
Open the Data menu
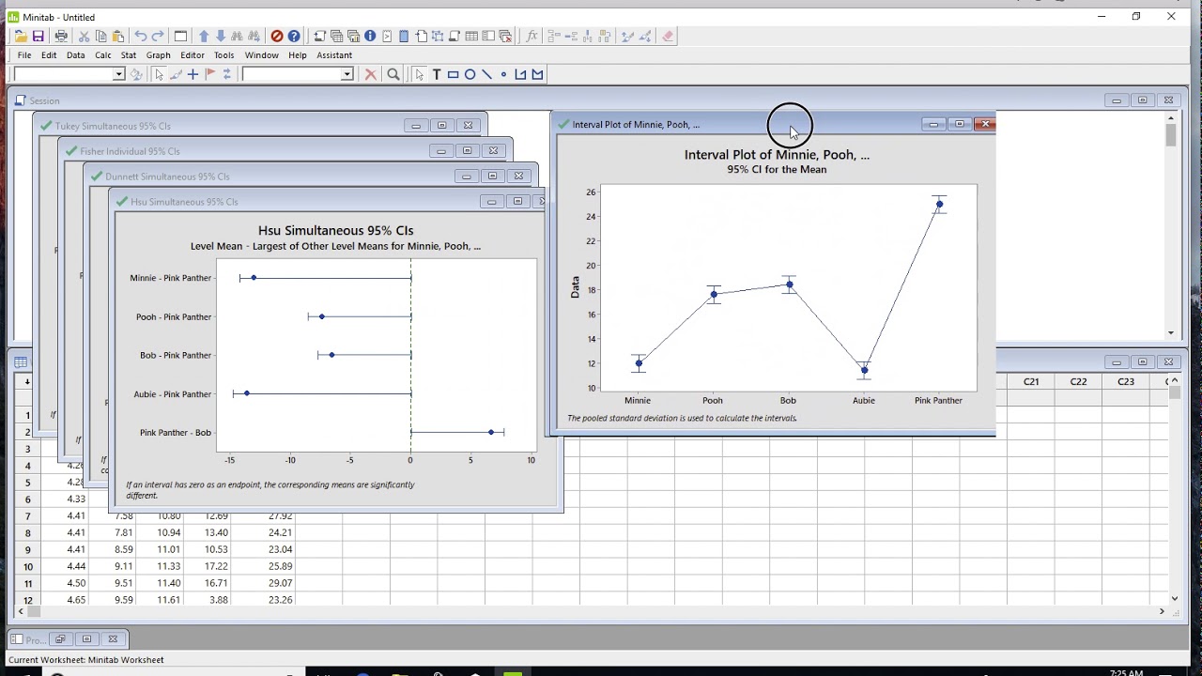(x=76, y=55)
